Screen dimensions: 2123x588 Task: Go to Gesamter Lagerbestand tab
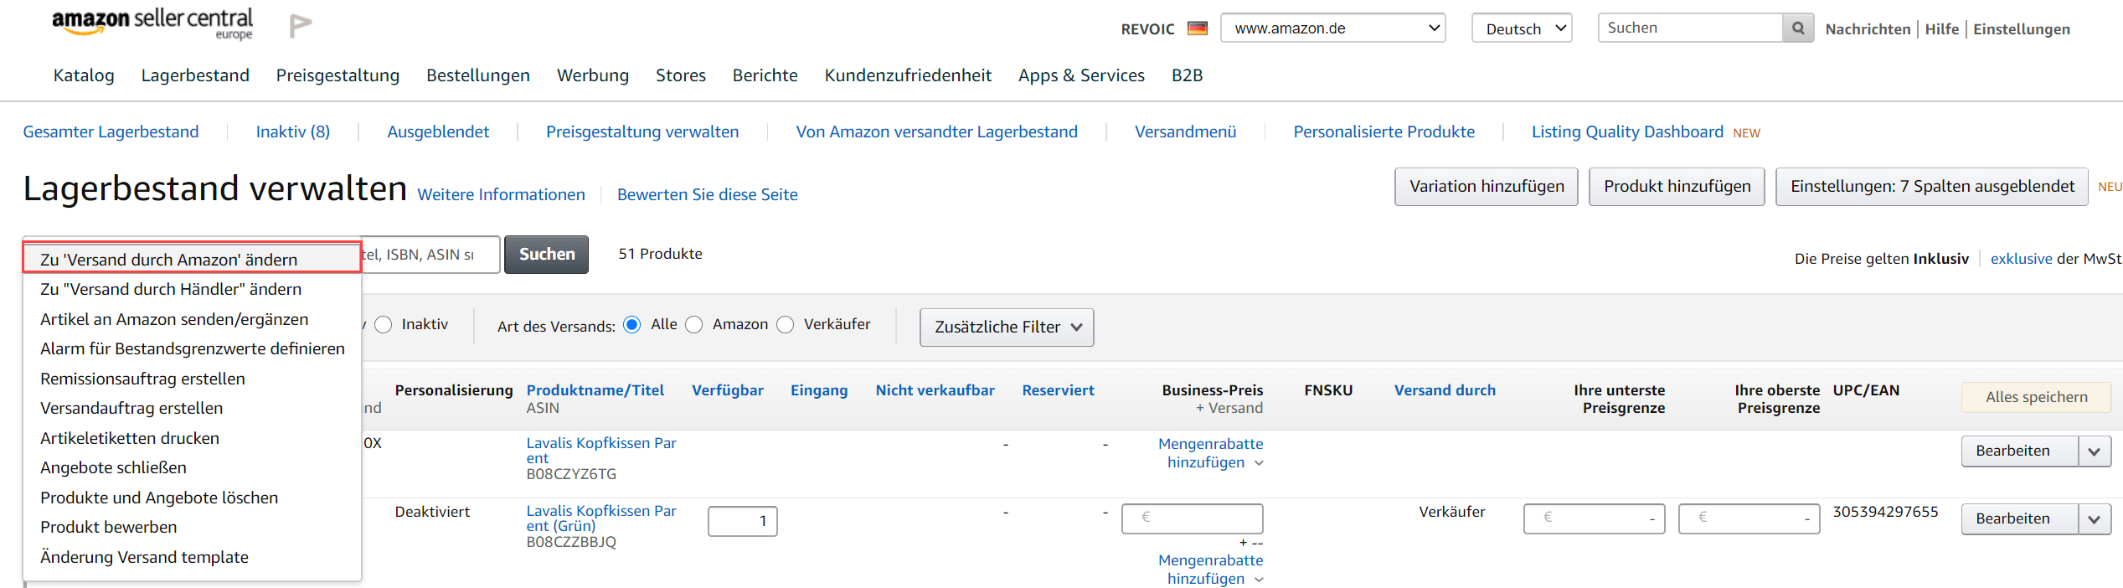[x=111, y=132]
